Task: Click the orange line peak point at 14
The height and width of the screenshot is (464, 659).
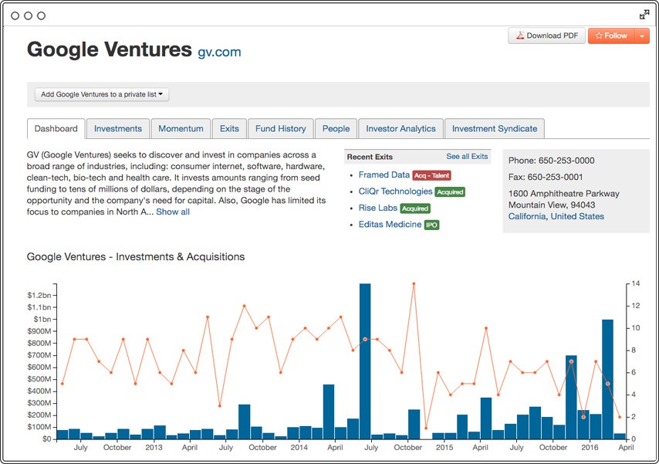Action: pyautogui.click(x=414, y=283)
